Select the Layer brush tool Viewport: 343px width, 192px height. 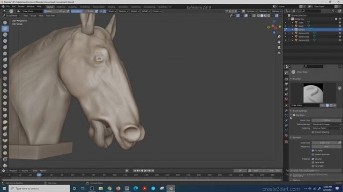(5, 53)
